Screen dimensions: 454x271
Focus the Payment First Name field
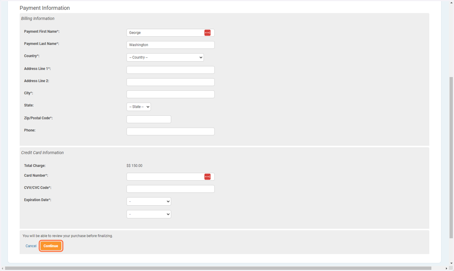coord(171,33)
